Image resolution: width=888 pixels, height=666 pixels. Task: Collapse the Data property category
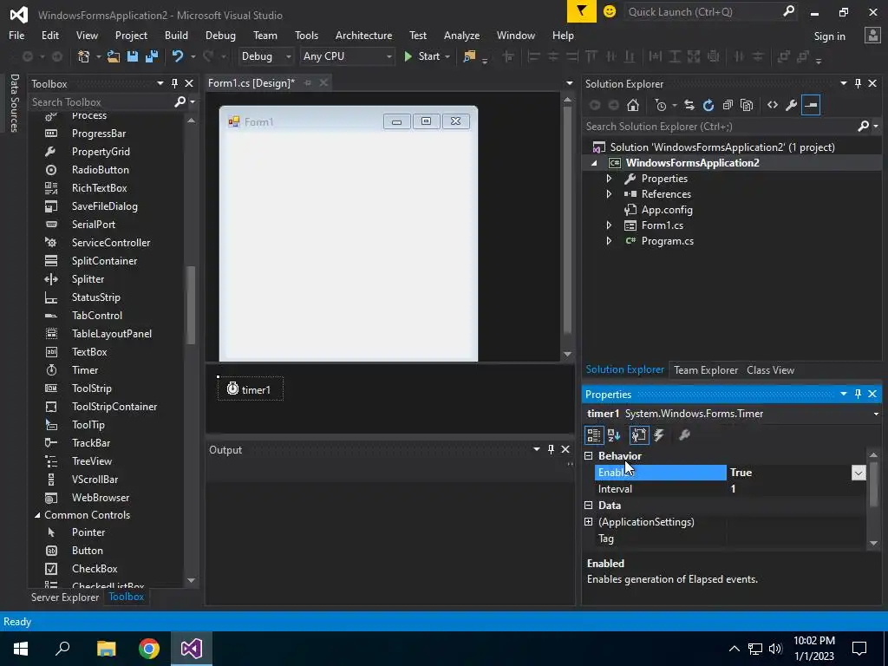point(589,506)
